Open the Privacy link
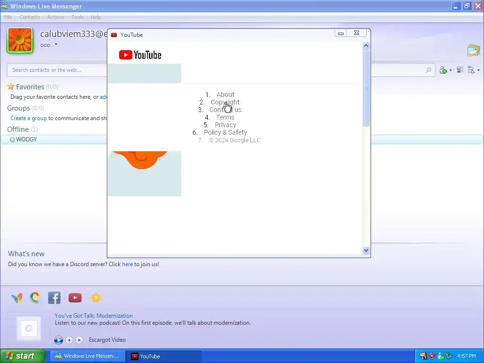The image size is (484, 363). 225,125
